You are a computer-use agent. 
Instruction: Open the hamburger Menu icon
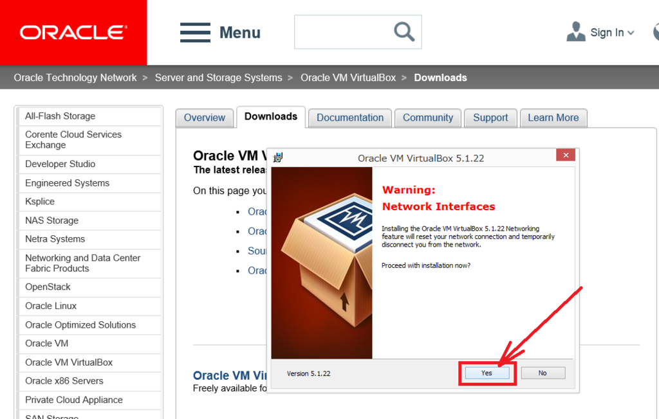click(x=195, y=32)
